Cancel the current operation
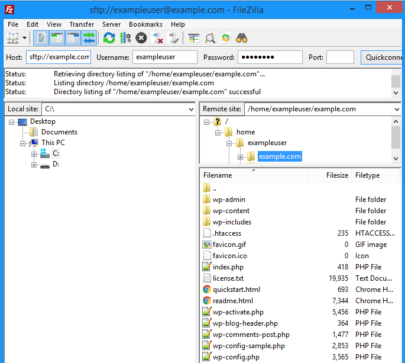Viewport: 405px width, 363px height. tap(141, 38)
